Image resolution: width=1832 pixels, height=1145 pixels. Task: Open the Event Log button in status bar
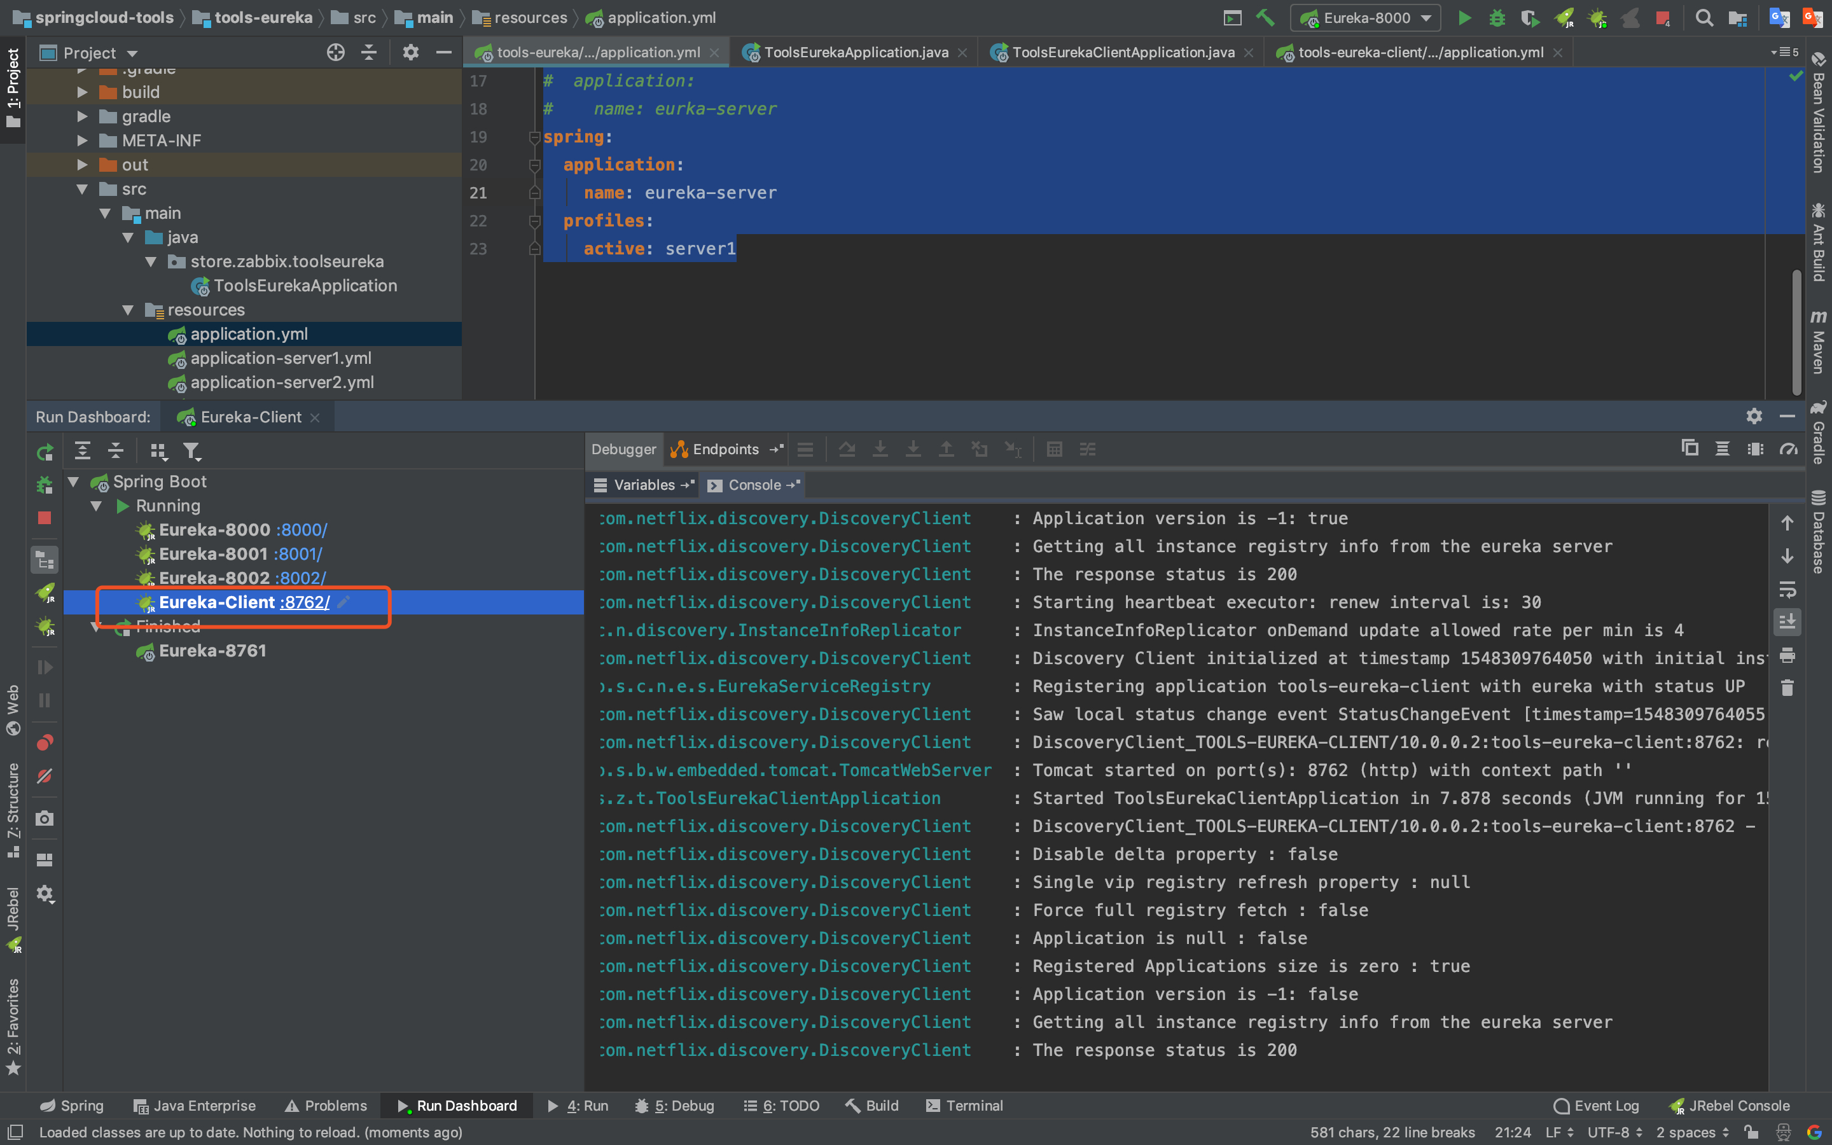[1596, 1106]
